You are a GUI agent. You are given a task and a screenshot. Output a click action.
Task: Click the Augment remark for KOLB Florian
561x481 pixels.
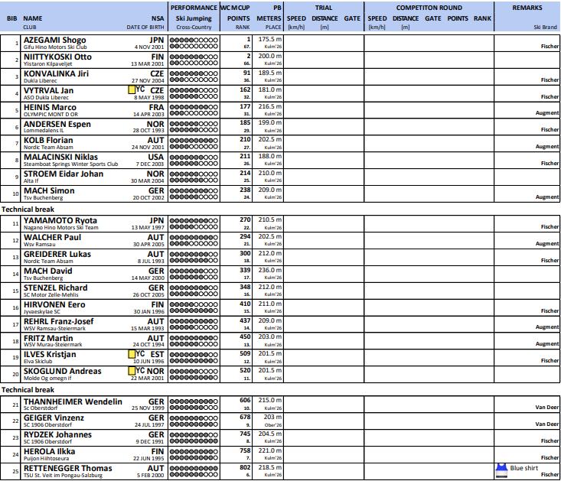[546, 147]
